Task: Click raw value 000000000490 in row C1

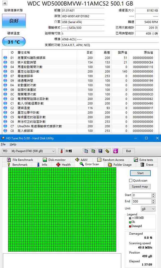Action: point(143,103)
